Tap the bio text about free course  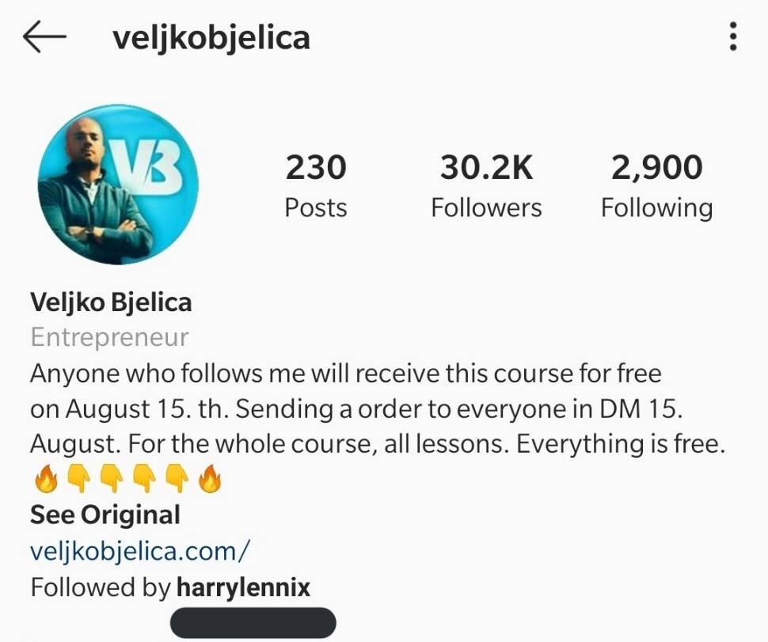377,408
